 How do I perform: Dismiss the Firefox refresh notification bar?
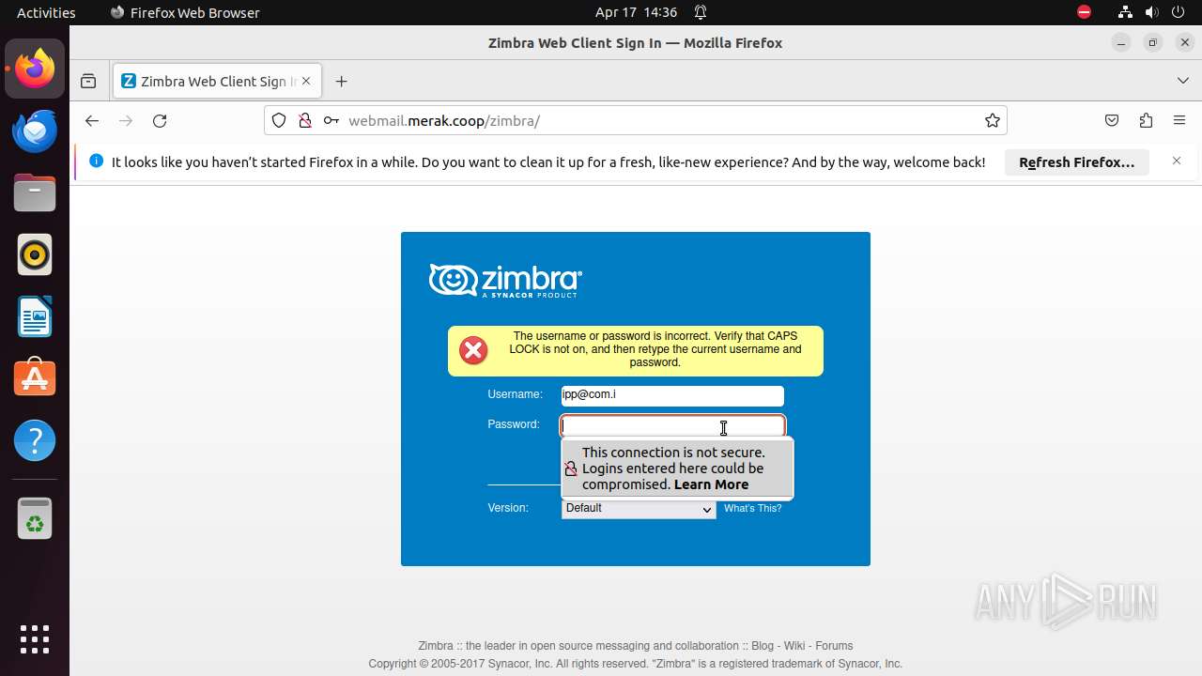(x=1177, y=161)
